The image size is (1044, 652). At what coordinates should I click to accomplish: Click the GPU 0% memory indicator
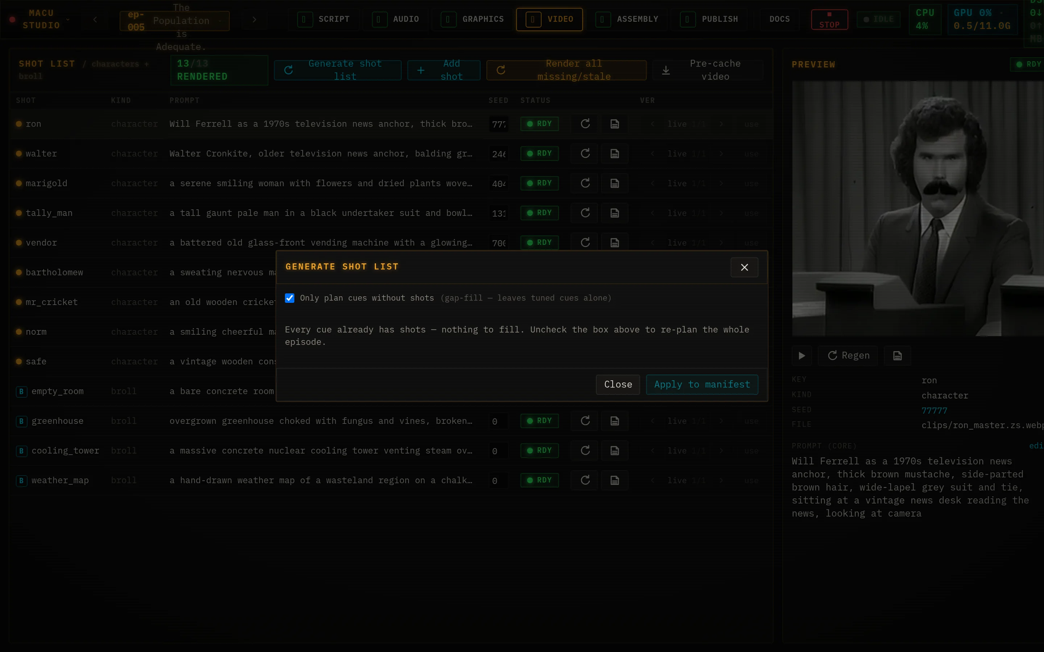point(982,20)
